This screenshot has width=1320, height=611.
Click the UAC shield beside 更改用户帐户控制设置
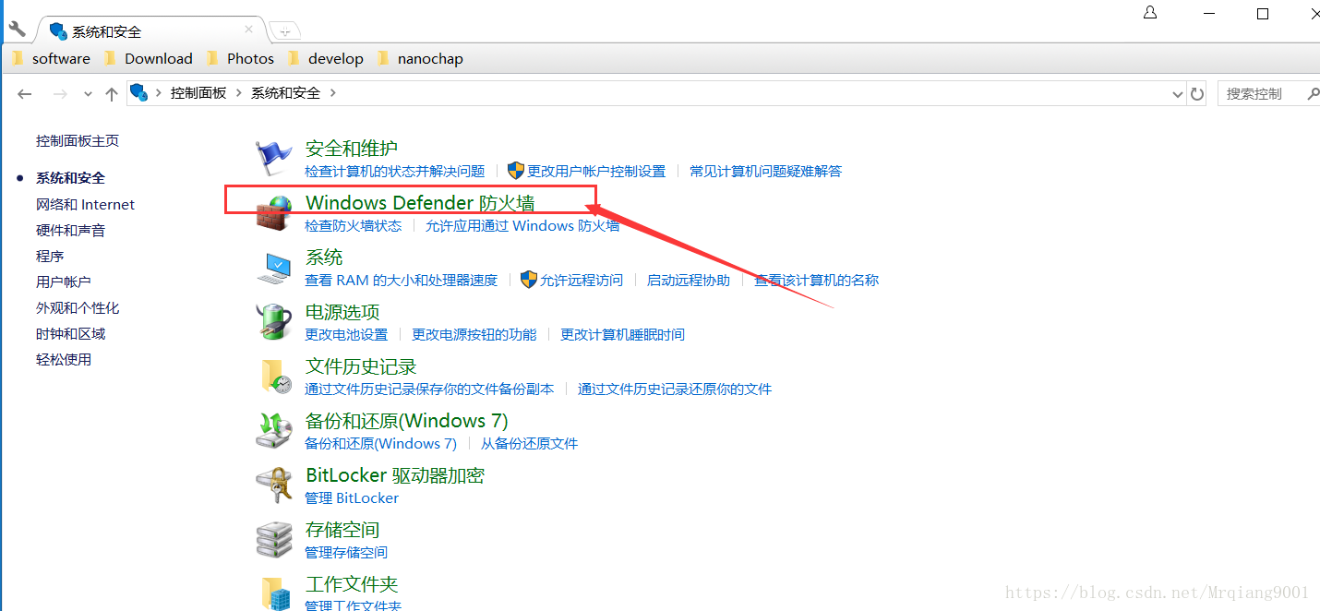pyautogui.click(x=515, y=170)
